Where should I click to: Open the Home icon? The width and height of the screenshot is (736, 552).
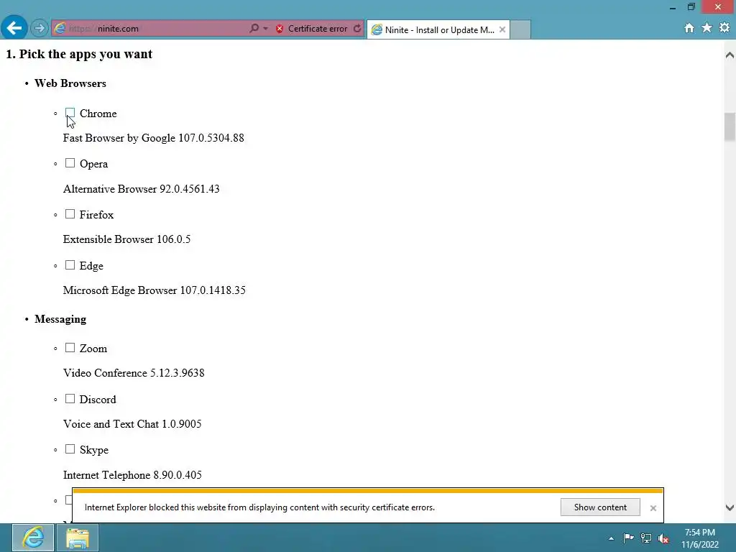689,28
